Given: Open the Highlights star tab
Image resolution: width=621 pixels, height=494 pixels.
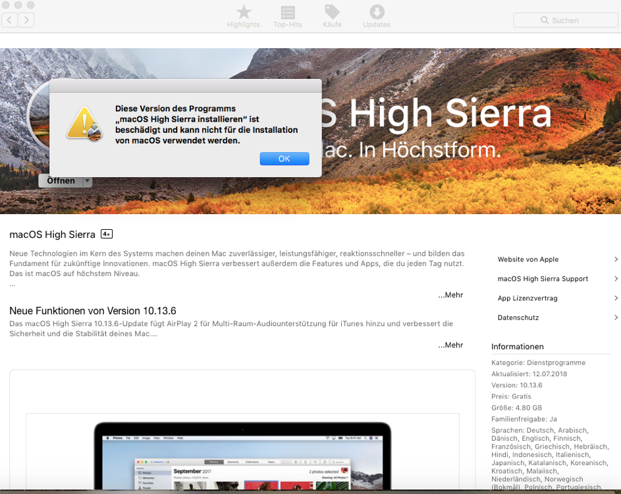Looking at the screenshot, I should pos(243,16).
